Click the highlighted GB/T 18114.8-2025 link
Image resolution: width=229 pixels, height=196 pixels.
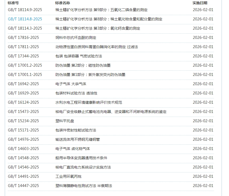click(25, 19)
